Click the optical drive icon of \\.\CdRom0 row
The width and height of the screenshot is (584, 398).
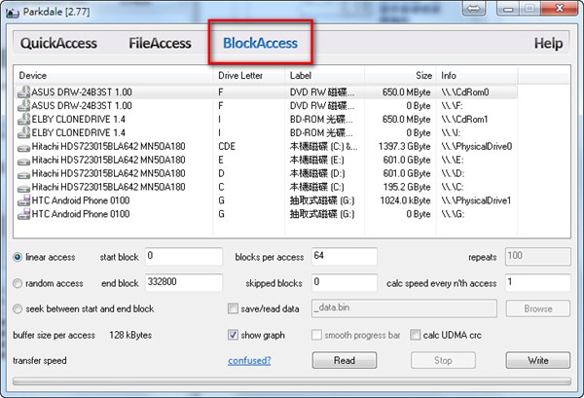[x=23, y=92]
